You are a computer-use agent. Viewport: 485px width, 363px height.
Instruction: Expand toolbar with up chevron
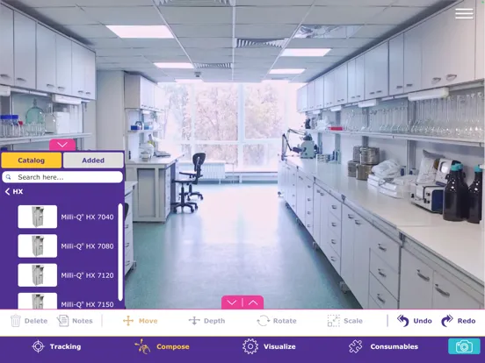pyautogui.click(x=253, y=302)
